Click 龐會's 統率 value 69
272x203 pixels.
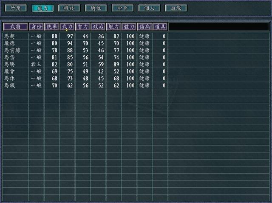(54, 71)
